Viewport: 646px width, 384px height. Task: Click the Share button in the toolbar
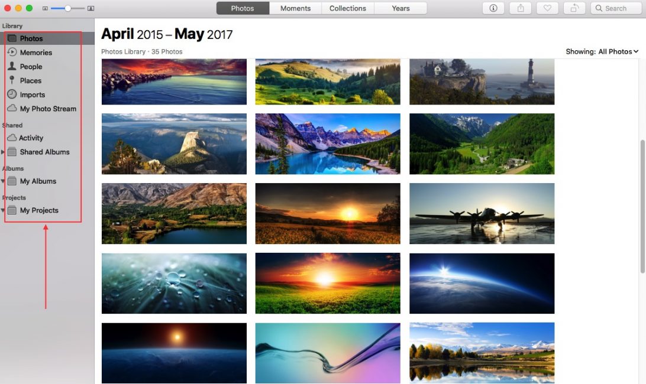(521, 8)
